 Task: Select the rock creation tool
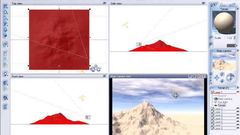6,30
